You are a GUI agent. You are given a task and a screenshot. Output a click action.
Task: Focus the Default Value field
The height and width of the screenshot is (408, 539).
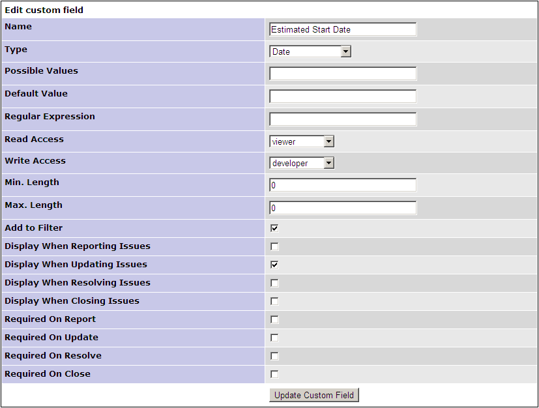[342, 96]
